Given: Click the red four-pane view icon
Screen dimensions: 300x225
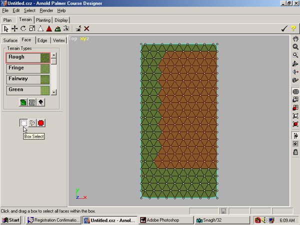Looking at the screenshot, I should pos(295,107).
